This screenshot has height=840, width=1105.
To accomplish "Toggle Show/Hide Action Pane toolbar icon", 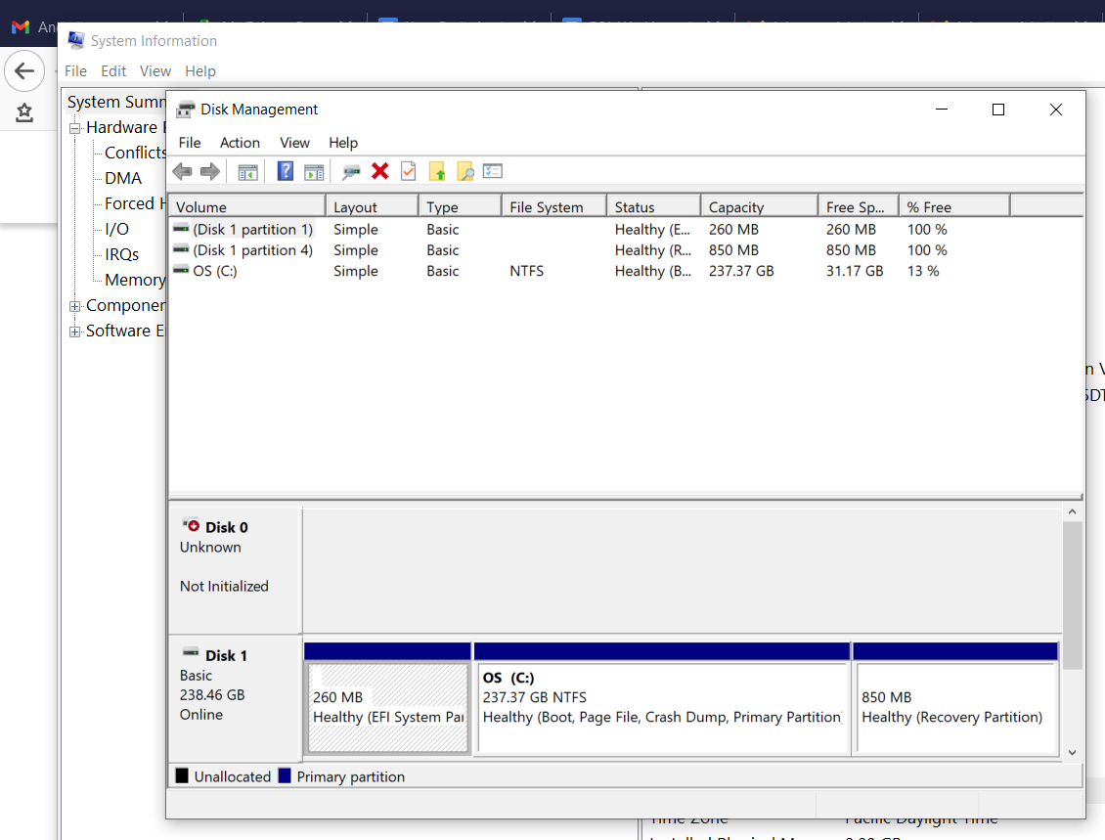I will (314, 172).
